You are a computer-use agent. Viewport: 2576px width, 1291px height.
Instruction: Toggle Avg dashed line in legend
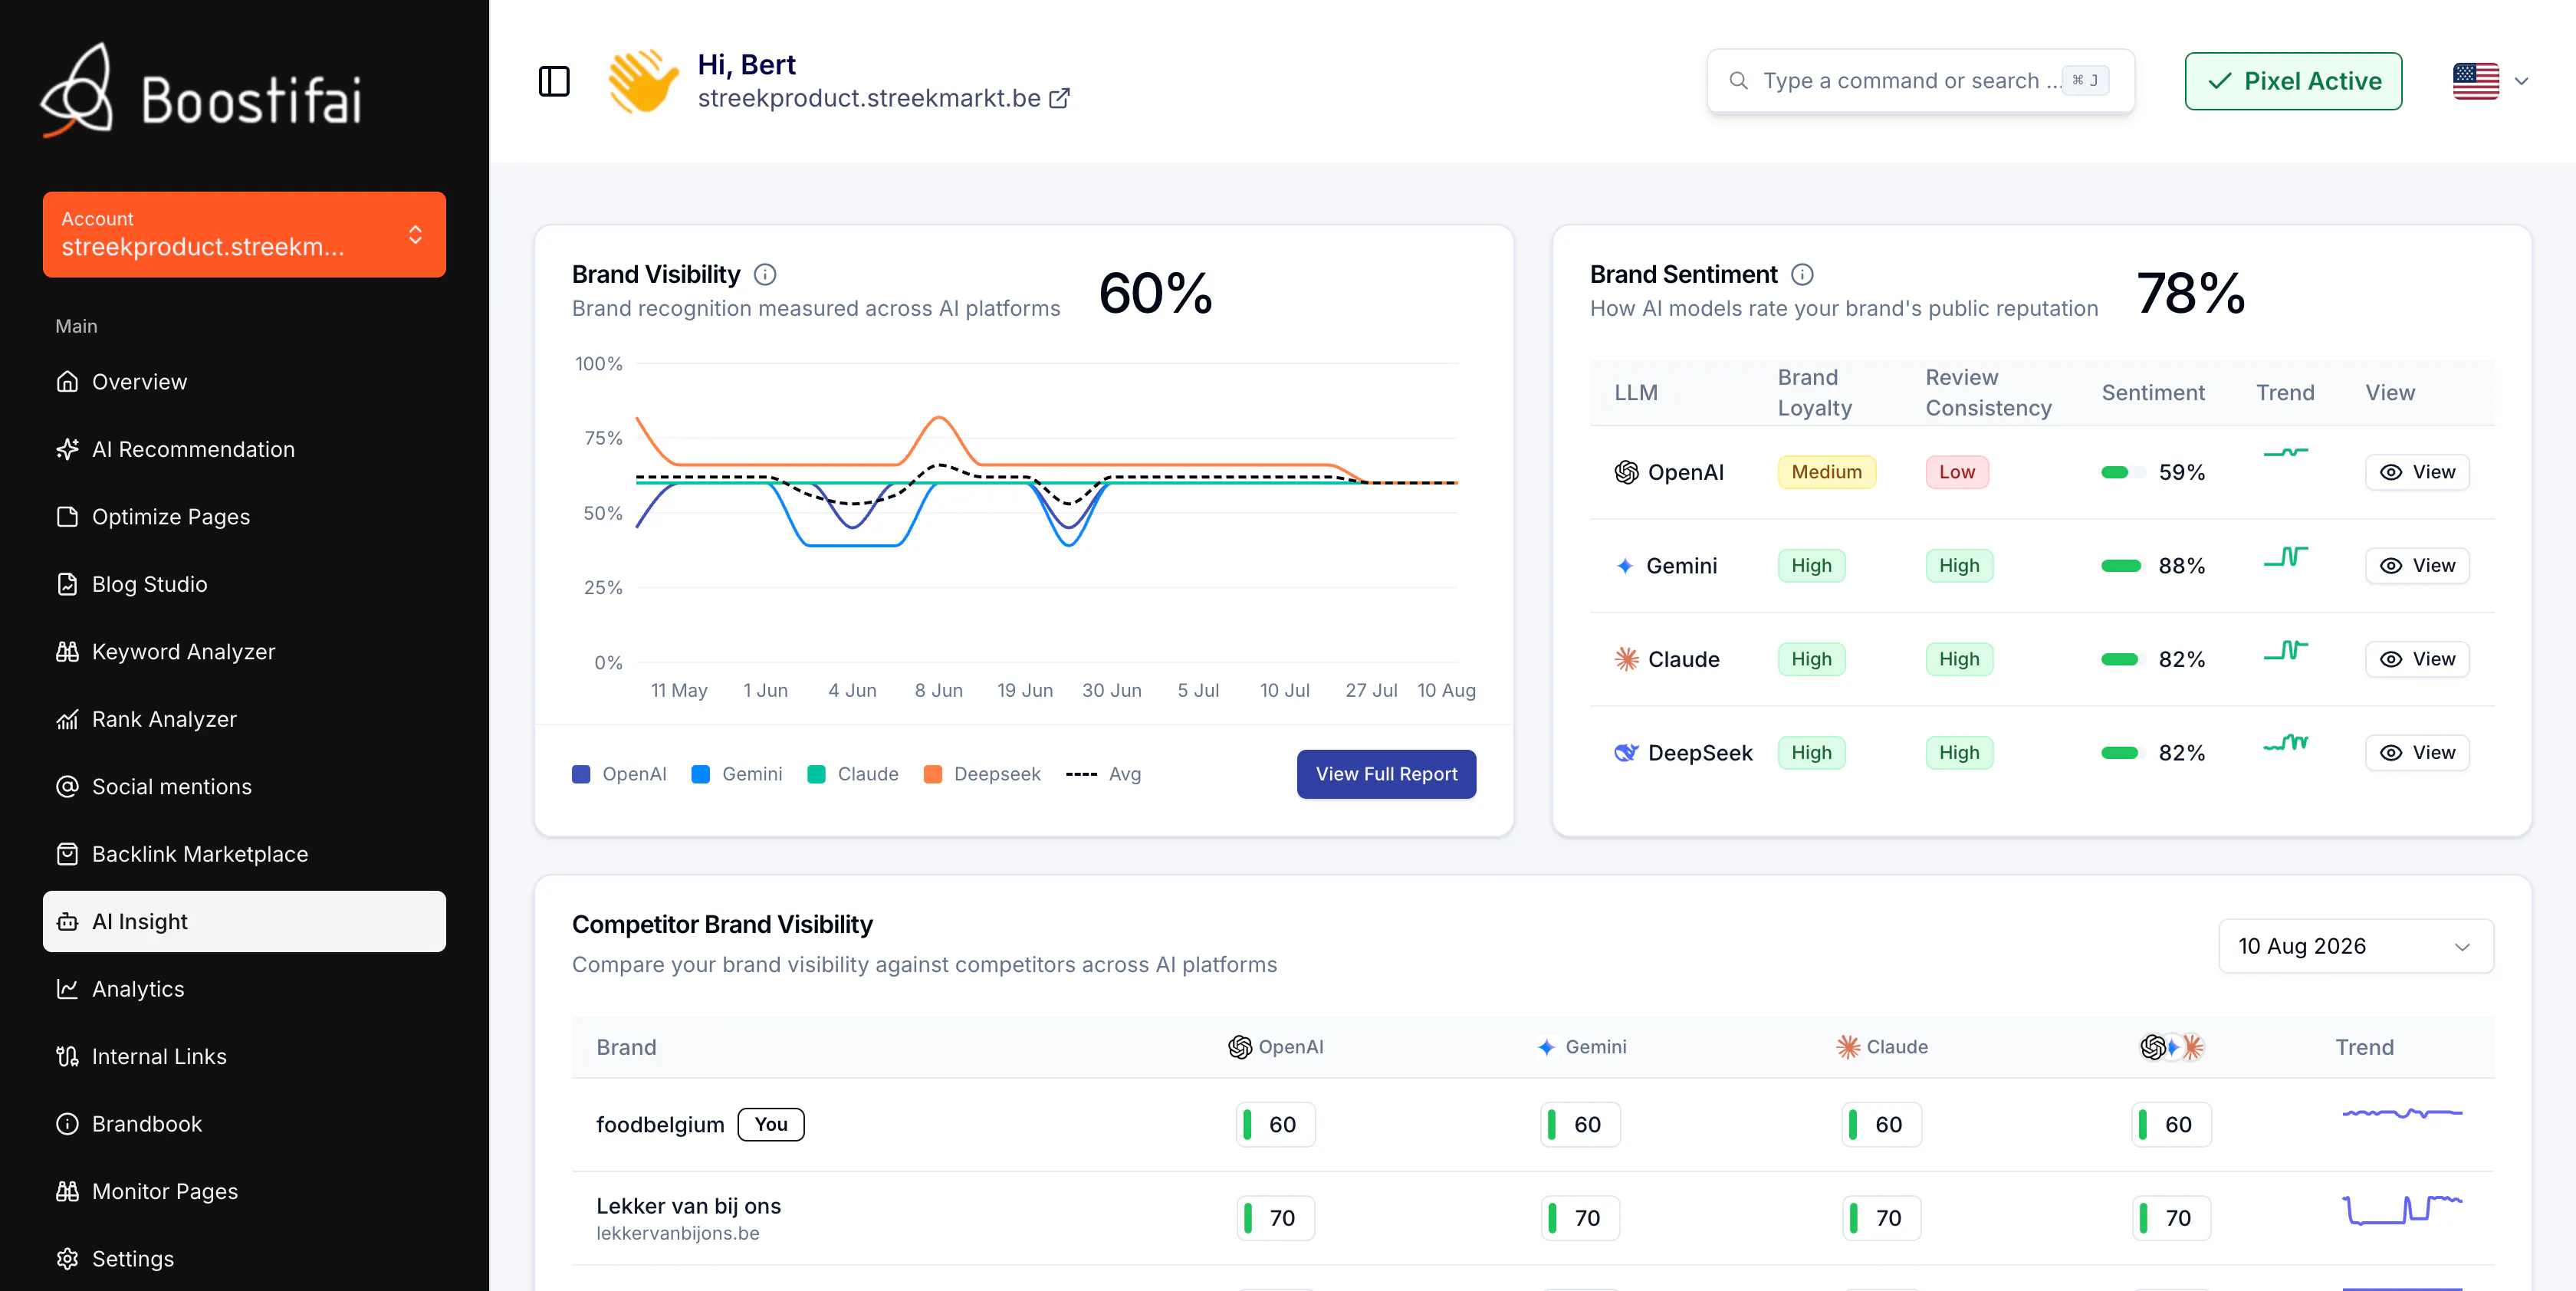pyautogui.click(x=1103, y=774)
